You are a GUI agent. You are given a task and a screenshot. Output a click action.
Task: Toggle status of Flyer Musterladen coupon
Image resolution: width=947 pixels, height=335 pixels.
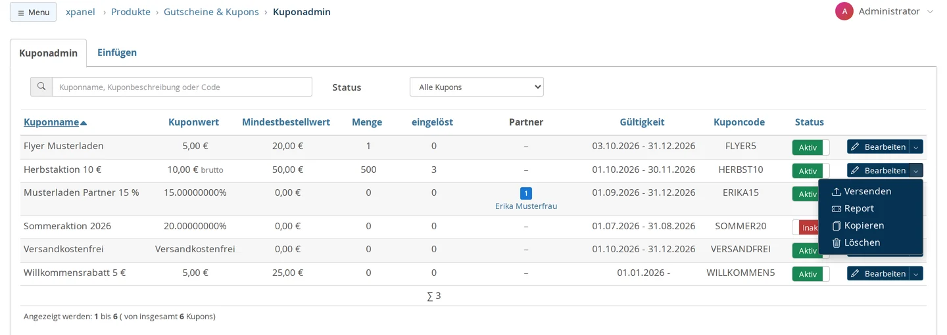(810, 147)
